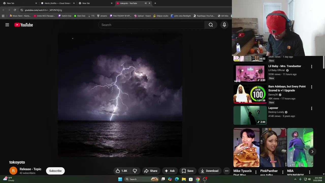Open the Chrome apps grid icon
This screenshot has height=183, width=325.
(3, 16)
